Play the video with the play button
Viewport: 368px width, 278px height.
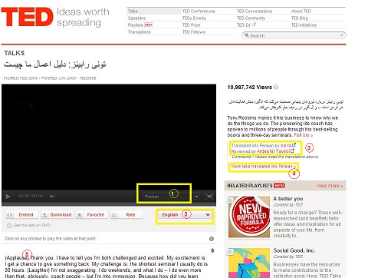pos(8,197)
